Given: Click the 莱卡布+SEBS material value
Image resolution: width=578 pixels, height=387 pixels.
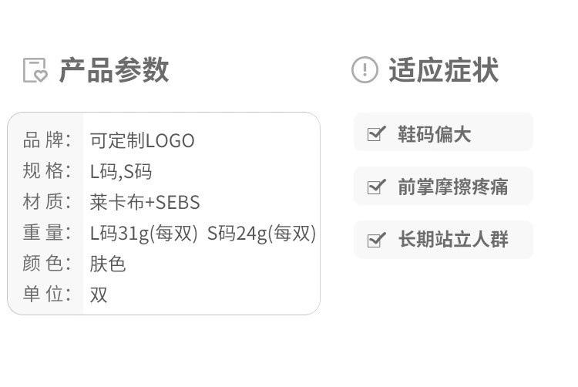Looking at the screenshot, I should point(145,202).
